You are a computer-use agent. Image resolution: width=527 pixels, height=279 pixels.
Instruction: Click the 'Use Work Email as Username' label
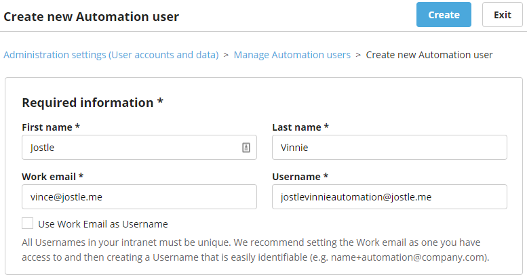click(103, 224)
